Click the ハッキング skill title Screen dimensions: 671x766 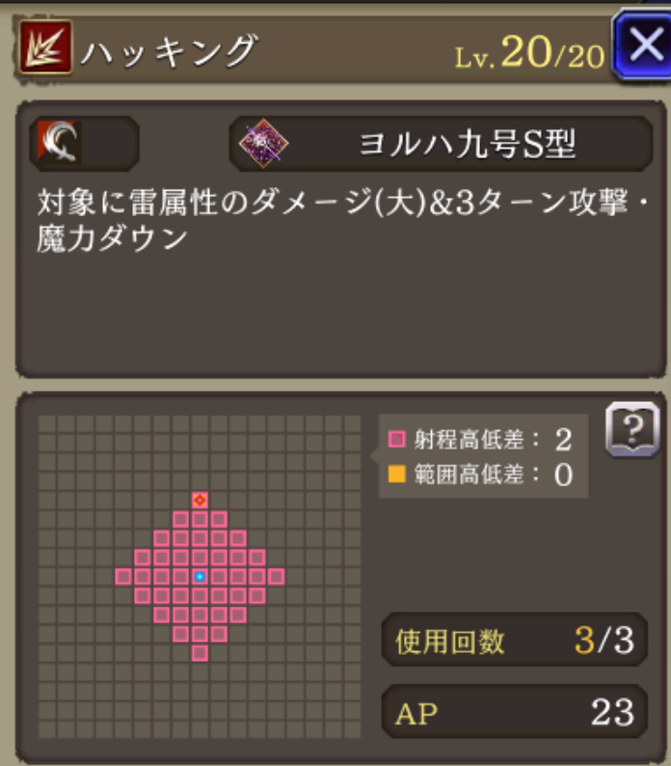(169, 50)
